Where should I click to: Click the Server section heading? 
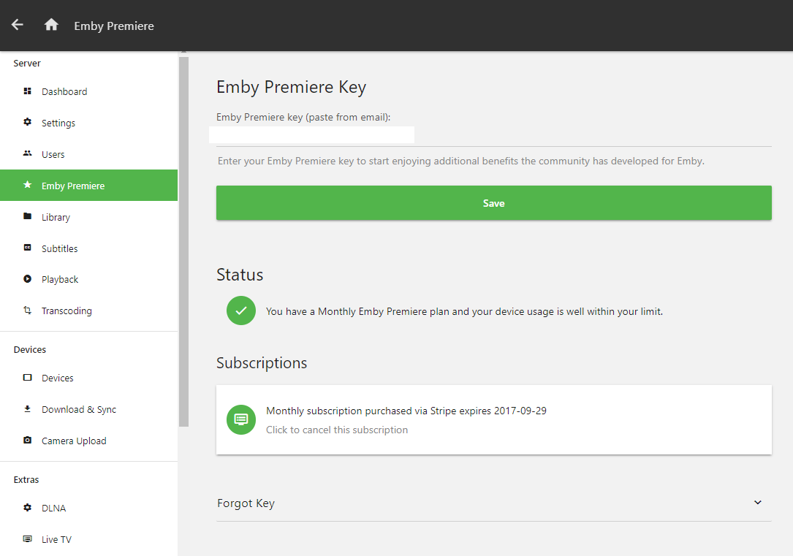click(27, 63)
